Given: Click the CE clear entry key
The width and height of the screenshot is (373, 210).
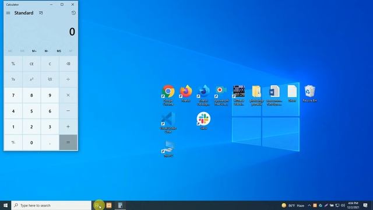Looking at the screenshot, I should tap(31, 64).
